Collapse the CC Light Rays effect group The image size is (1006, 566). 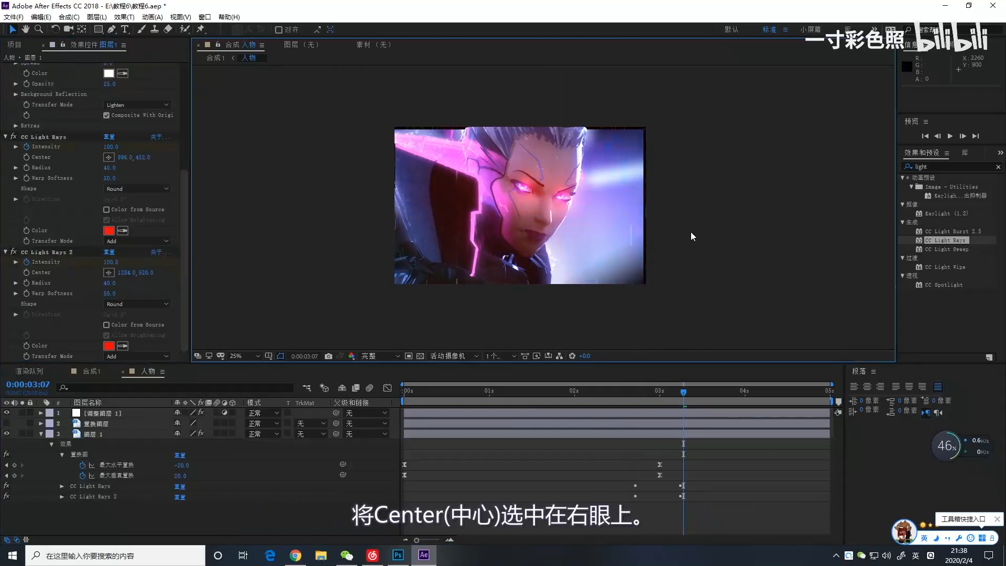pos(6,136)
